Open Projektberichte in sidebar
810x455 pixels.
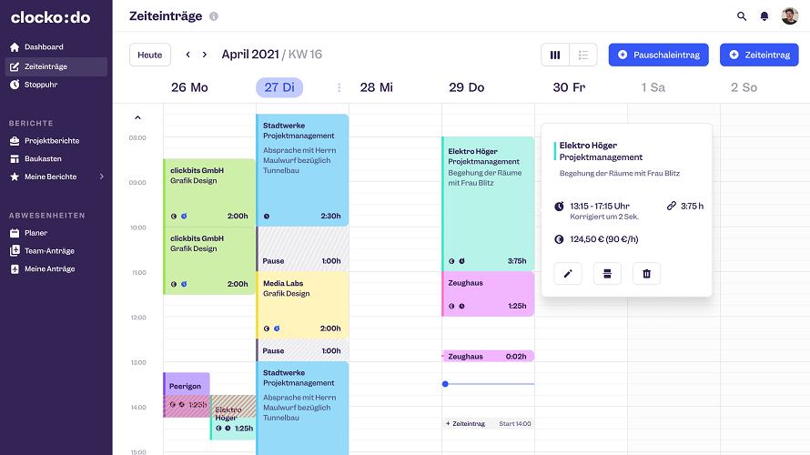point(56,140)
